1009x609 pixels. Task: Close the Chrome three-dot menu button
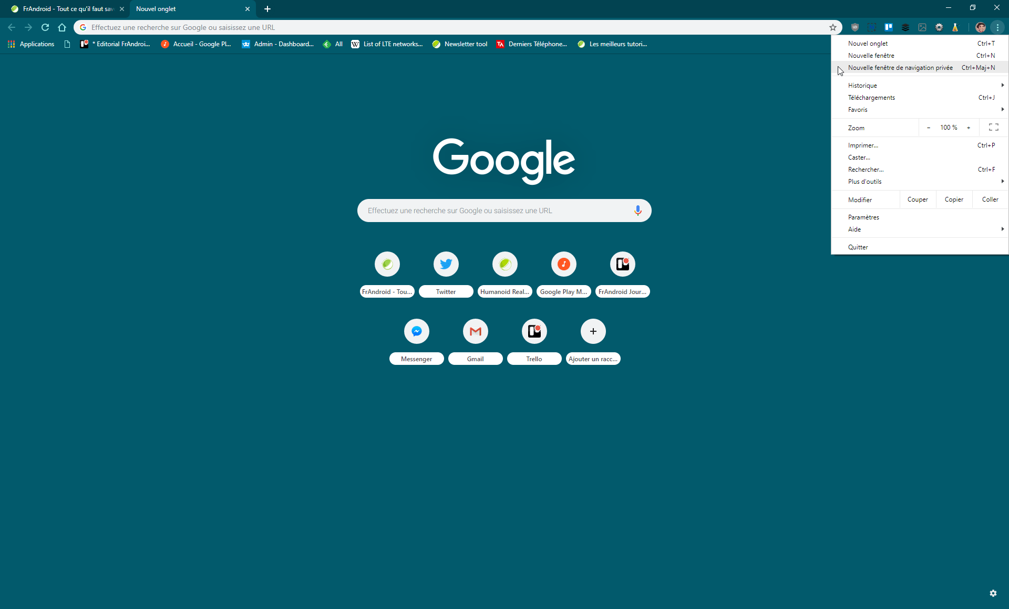point(997,27)
